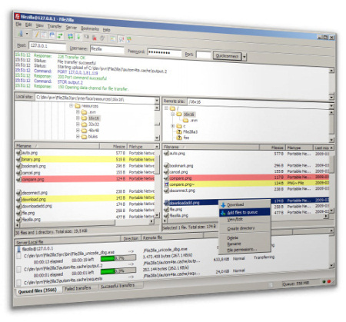Click the Download arrow icon in the context menu
Image resolution: width=346 pixels, height=322 pixels.
pos(223,205)
